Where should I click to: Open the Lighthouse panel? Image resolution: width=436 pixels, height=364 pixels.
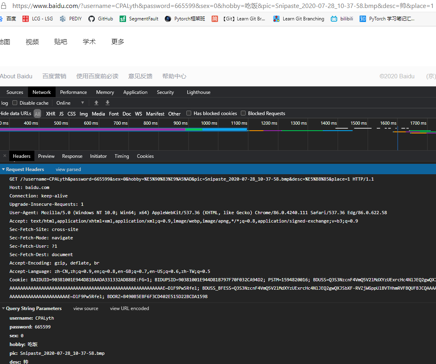(x=198, y=92)
